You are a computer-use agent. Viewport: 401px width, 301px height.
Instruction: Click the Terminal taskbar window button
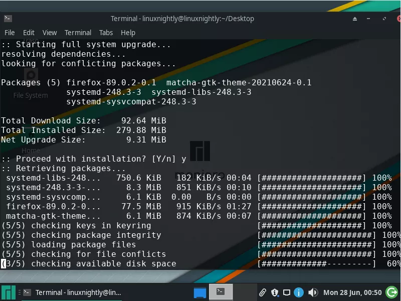pyautogui.click(x=72, y=292)
